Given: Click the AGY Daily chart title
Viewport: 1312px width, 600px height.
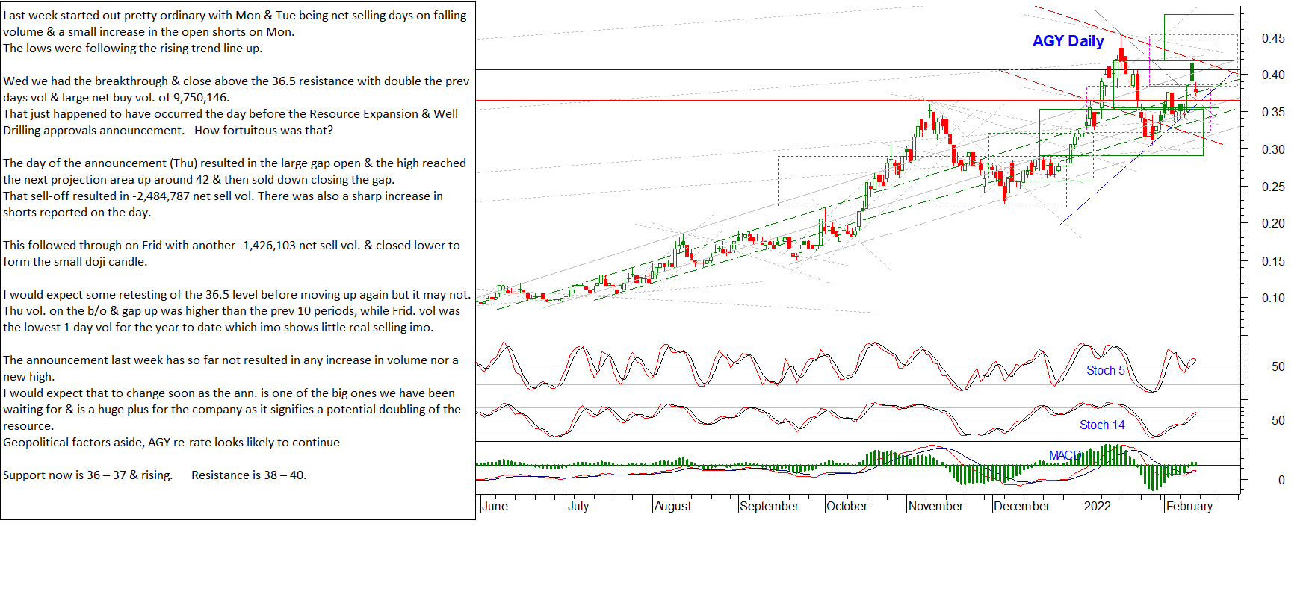Looking at the screenshot, I should pos(1068,41).
